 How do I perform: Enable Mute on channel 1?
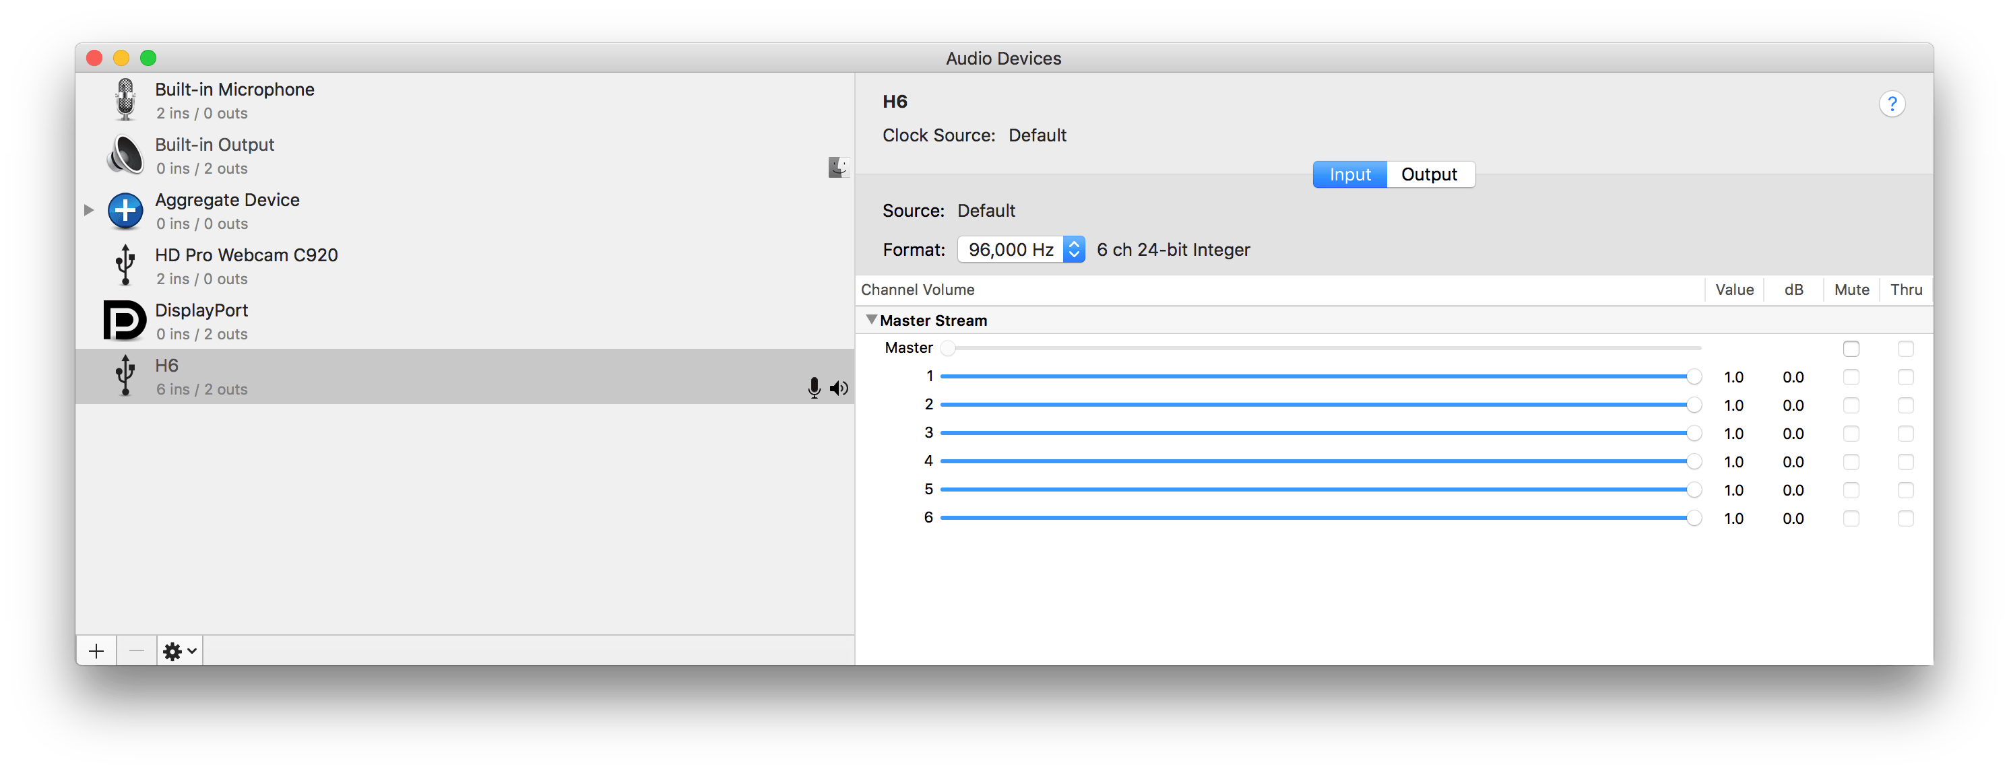click(1852, 376)
